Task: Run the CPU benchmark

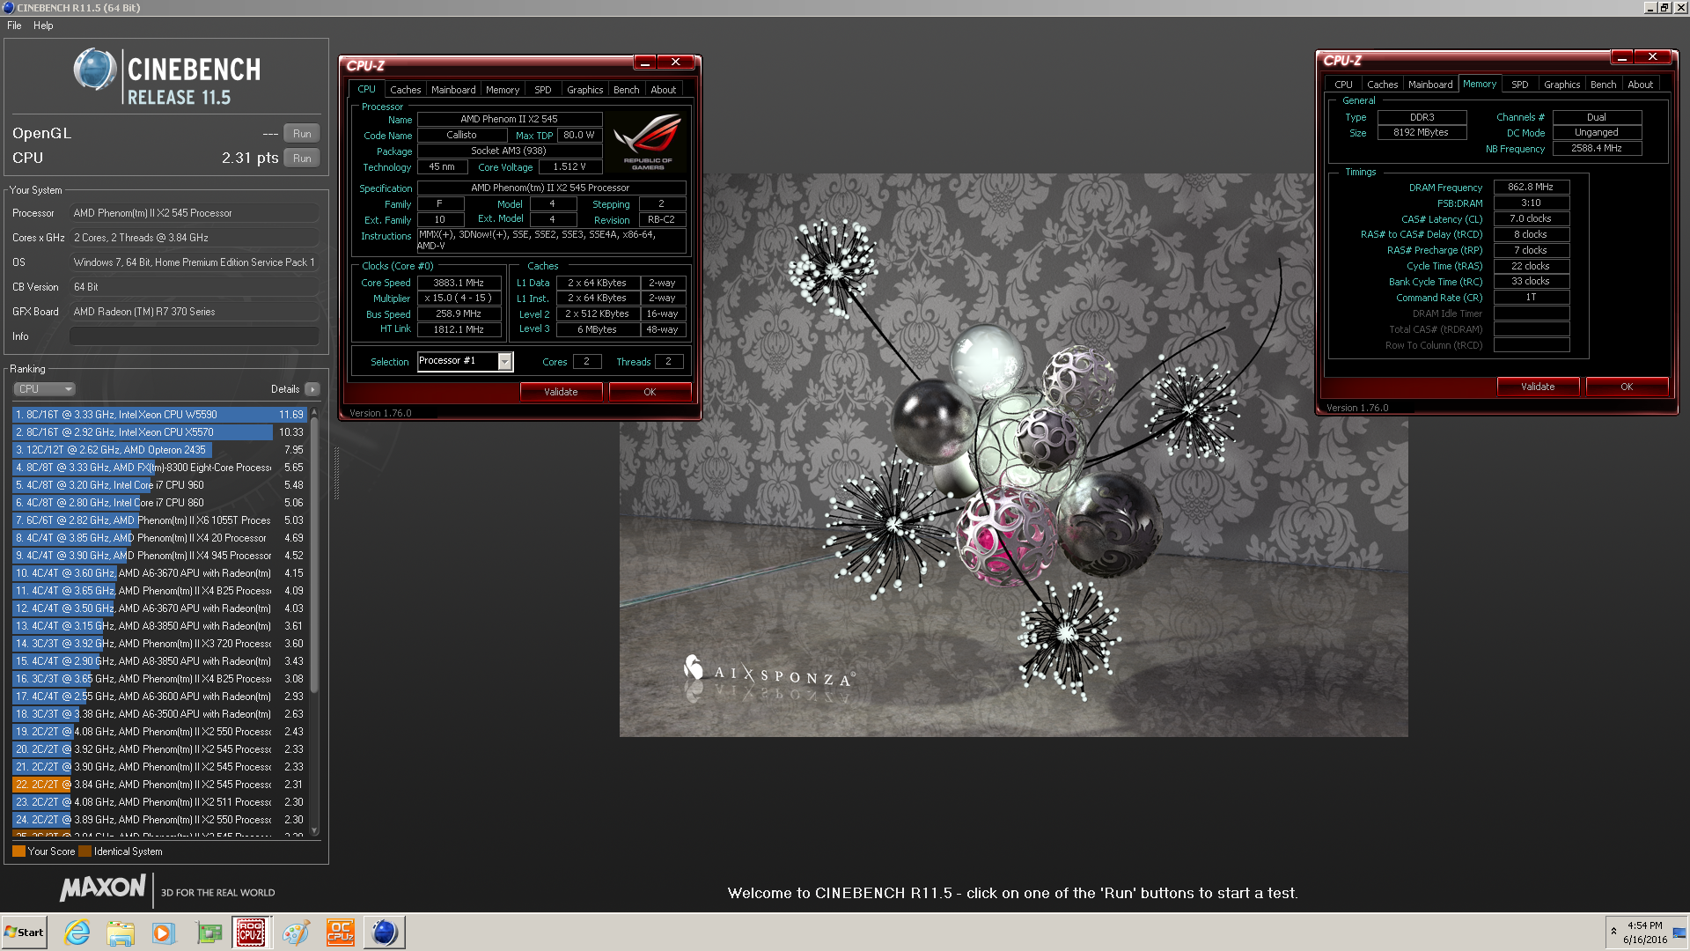Action: pyautogui.click(x=302, y=158)
